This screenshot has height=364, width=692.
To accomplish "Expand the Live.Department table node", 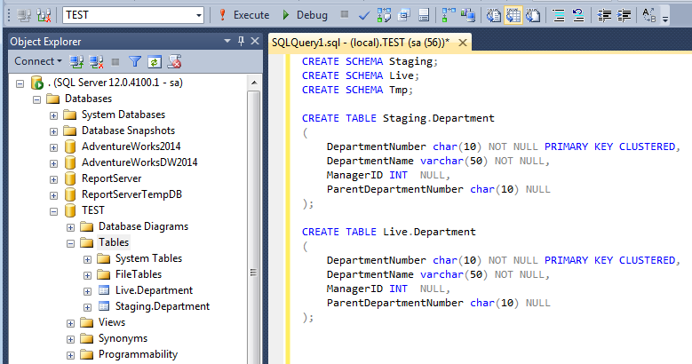I will pos(87,291).
